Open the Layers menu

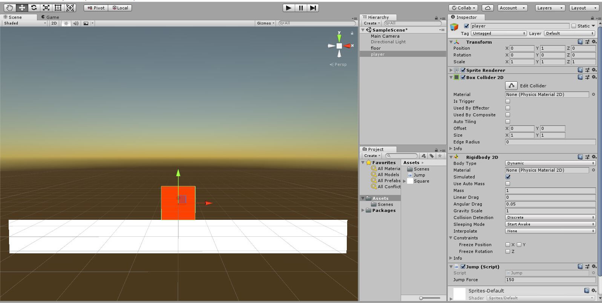coord(550,8)
